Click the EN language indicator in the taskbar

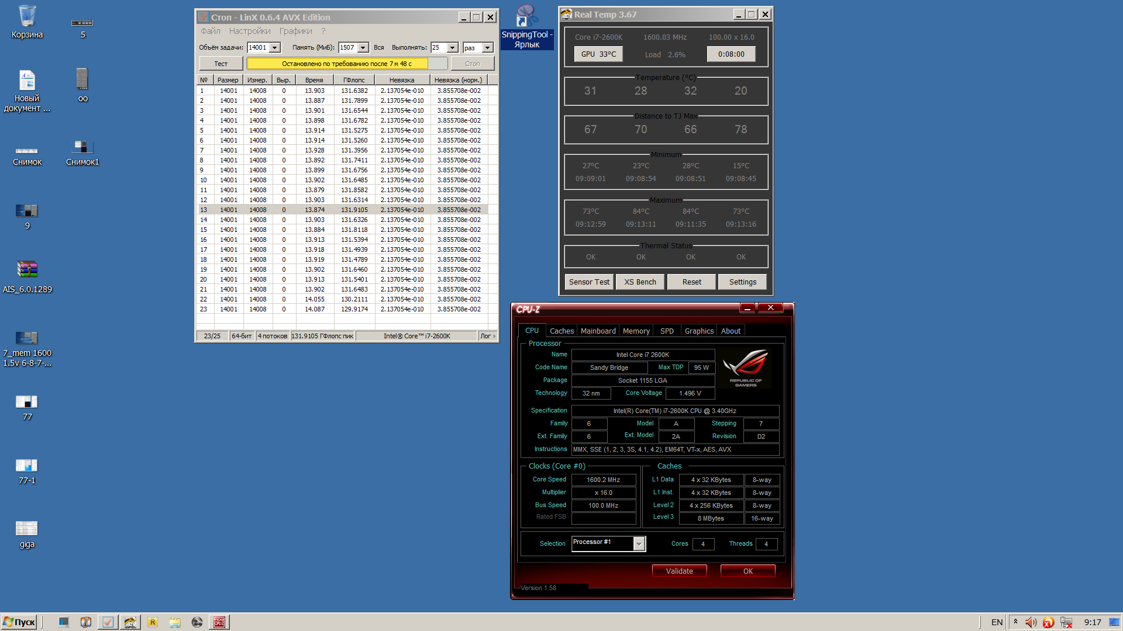point(997,622)
